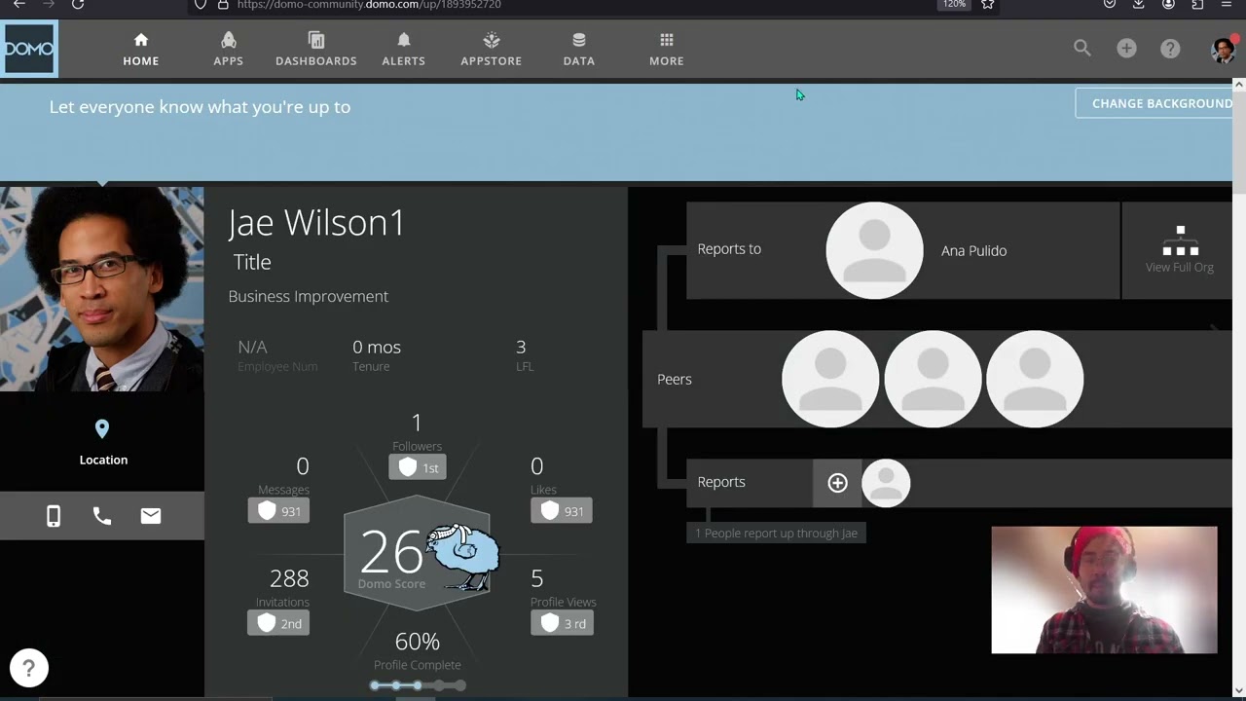This screenshot has width=1246, height=701.
Task: Click the add report plus icon
Action: coord(837,483)
